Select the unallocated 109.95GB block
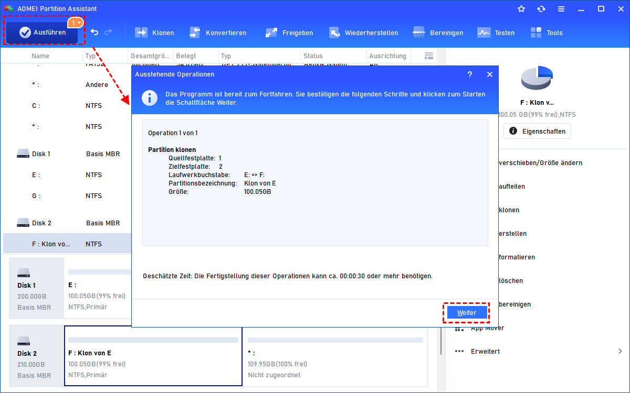Screen dimensions: 630x393 [x=335, y=356]
